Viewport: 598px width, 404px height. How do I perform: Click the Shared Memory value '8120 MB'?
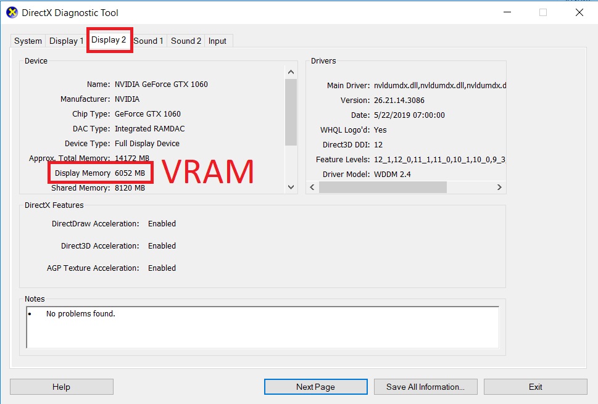(x=130, y=188)
